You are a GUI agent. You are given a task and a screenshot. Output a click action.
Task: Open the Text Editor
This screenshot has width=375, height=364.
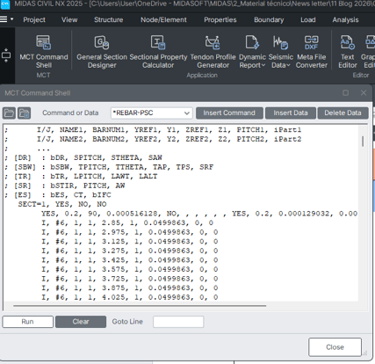click(348, 52)
